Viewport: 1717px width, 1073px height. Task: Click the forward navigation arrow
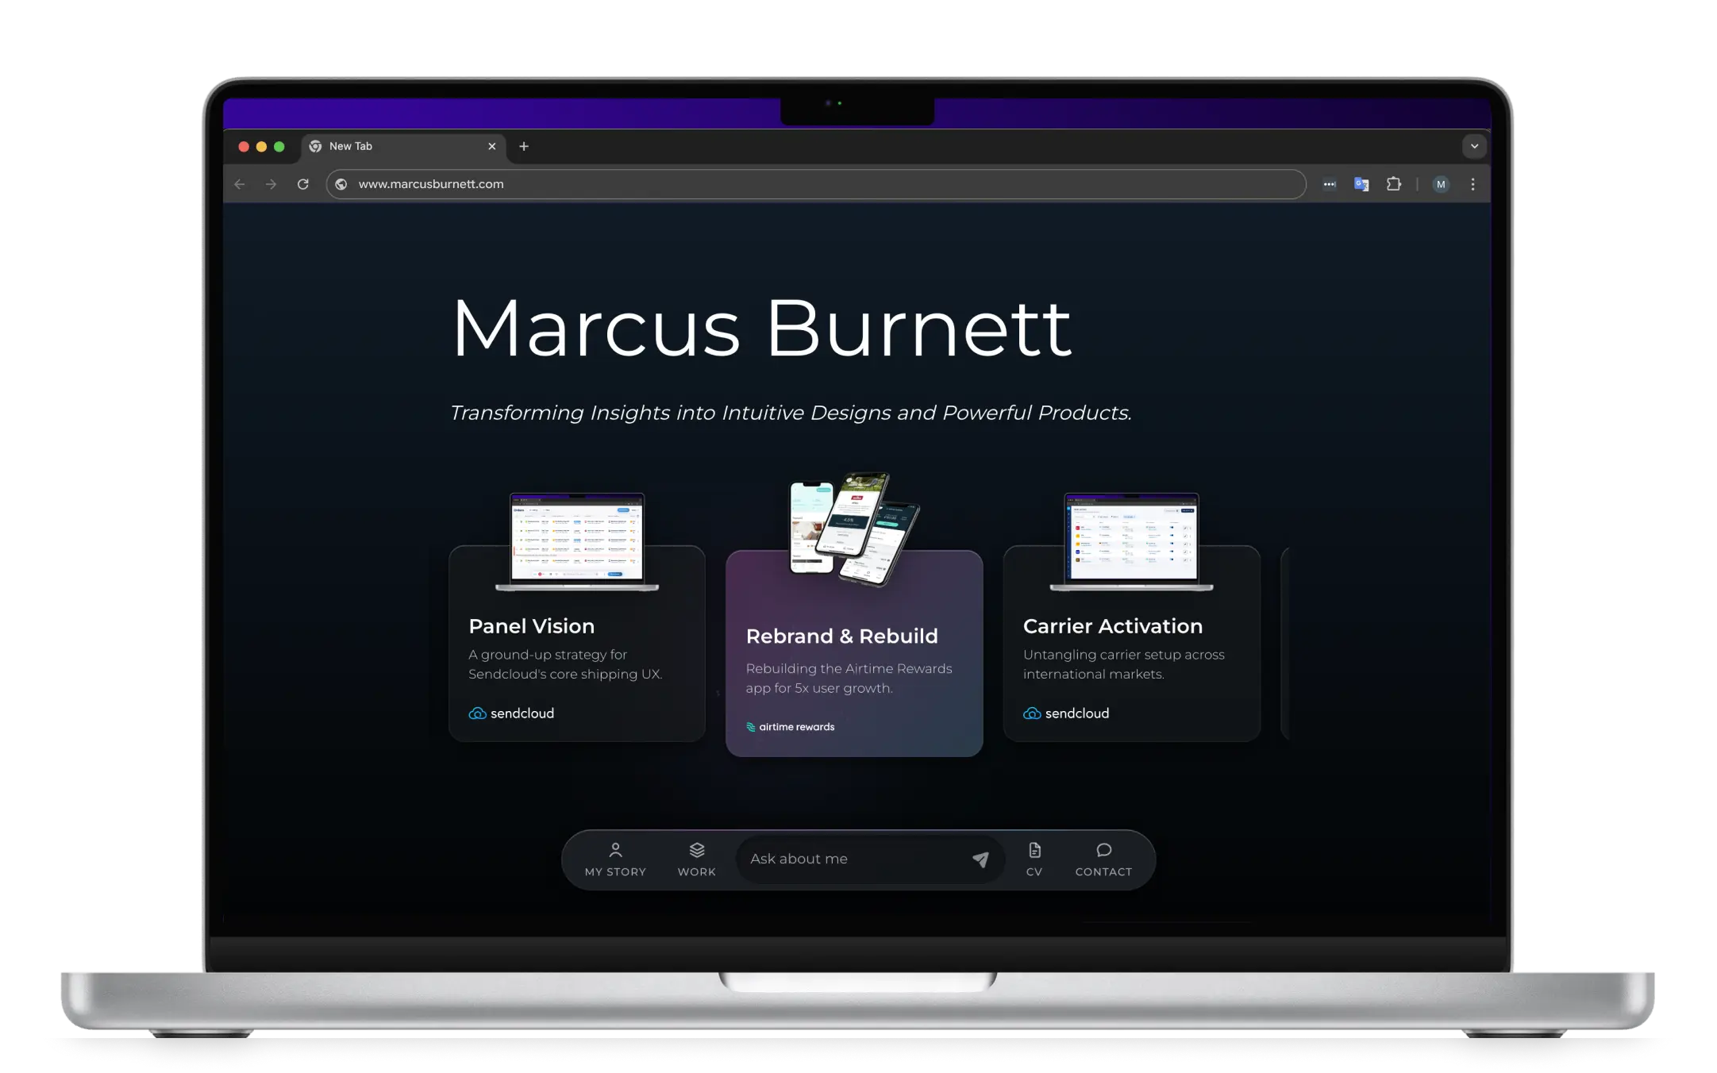coord(271,184)
